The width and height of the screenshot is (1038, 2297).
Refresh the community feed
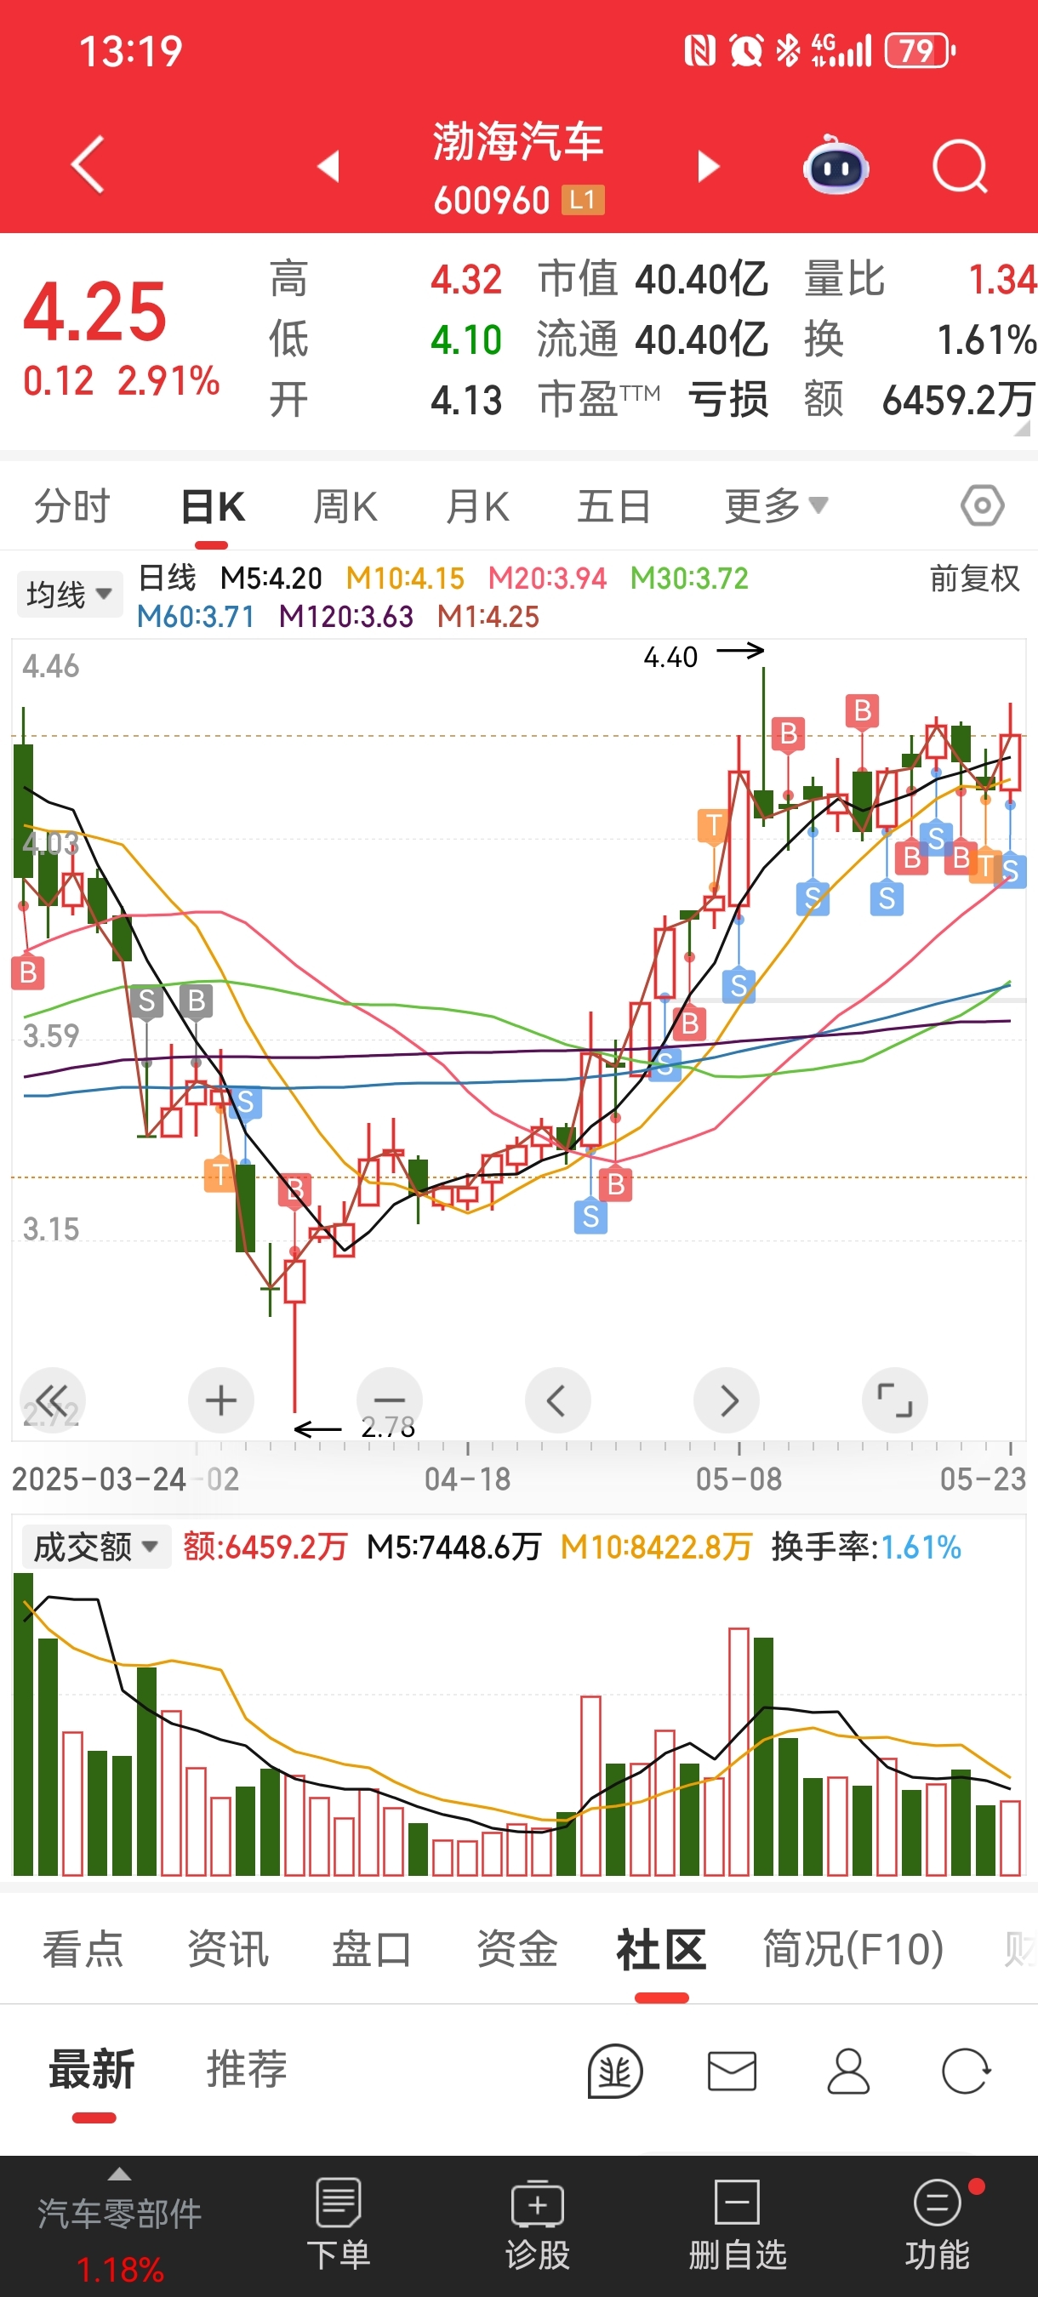click(966, 2071)
